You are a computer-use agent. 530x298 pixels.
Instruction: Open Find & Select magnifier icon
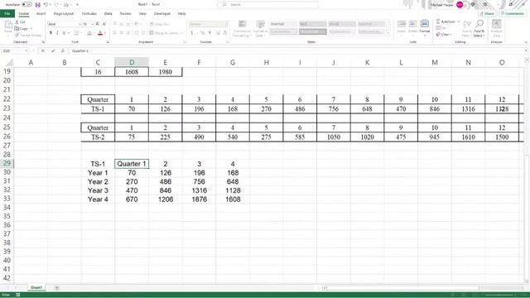point(479,24)
